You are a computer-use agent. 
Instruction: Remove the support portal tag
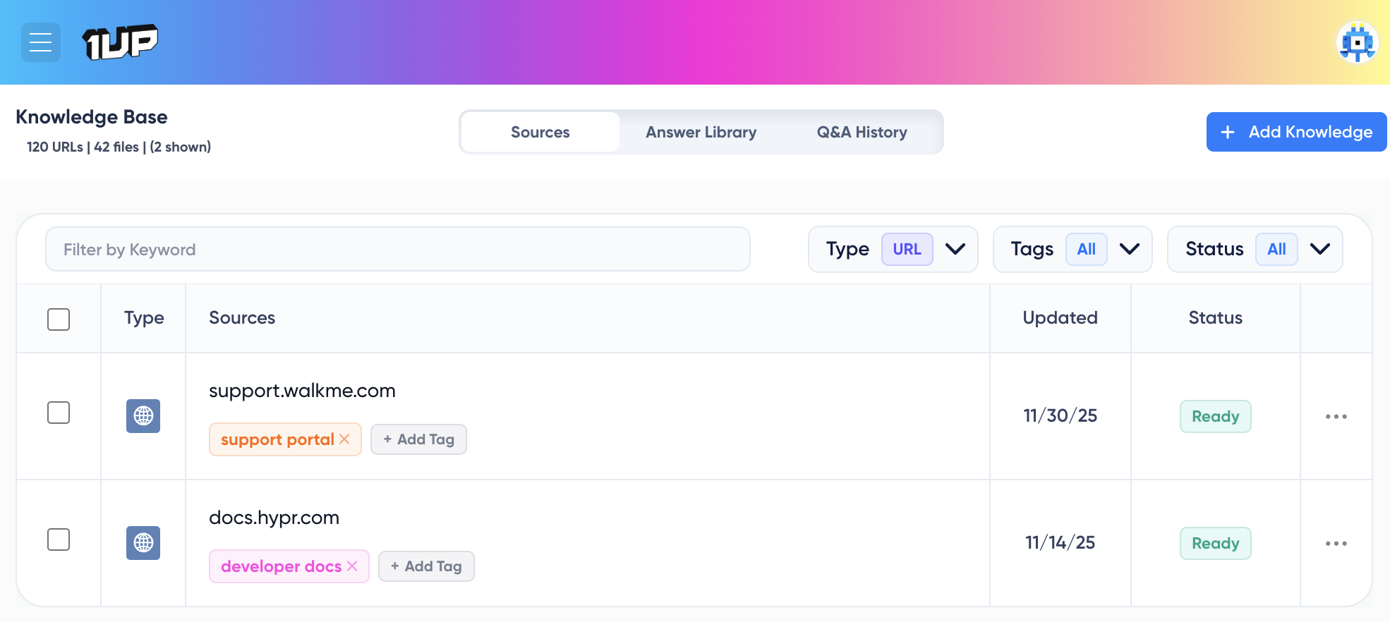tap(344, 439)
